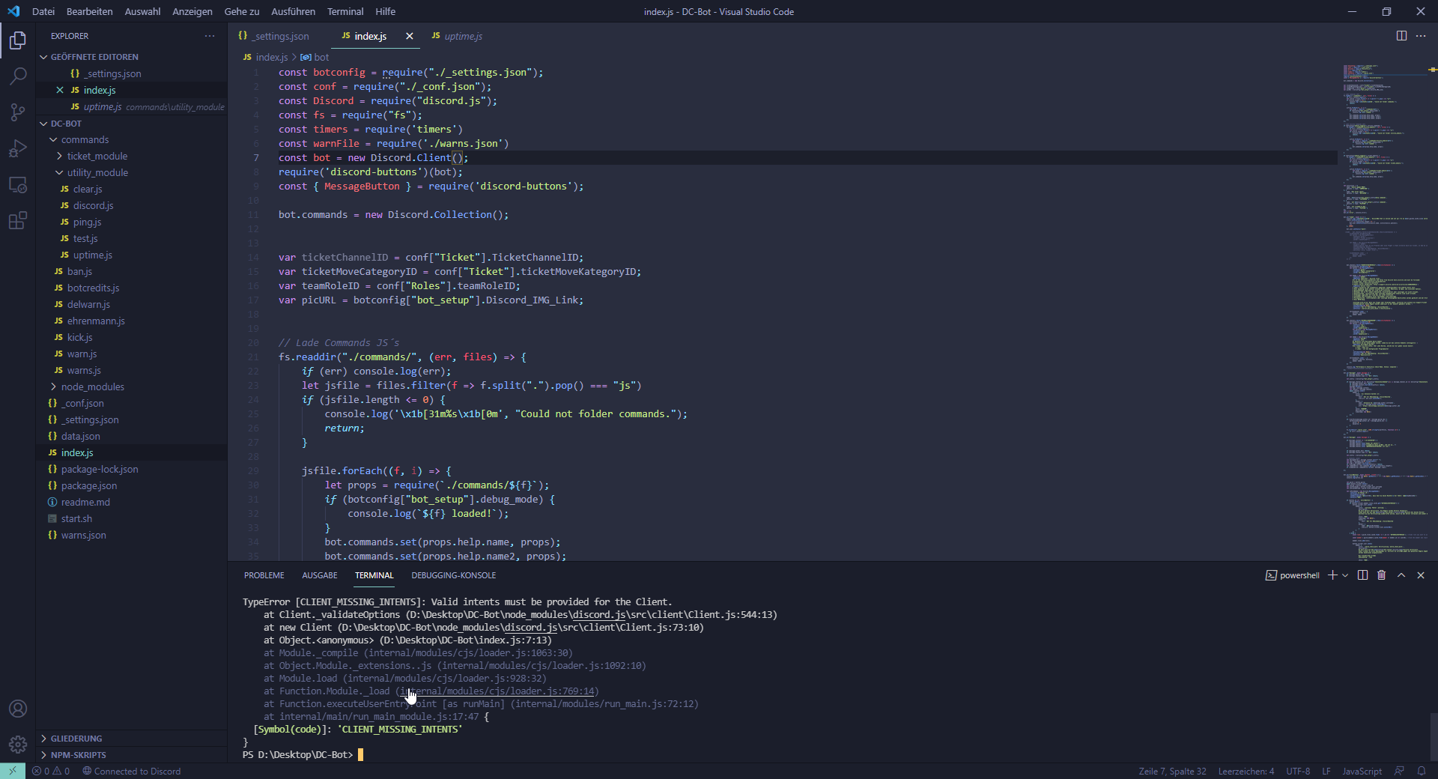Split the terminal panel

point(1362,575)
